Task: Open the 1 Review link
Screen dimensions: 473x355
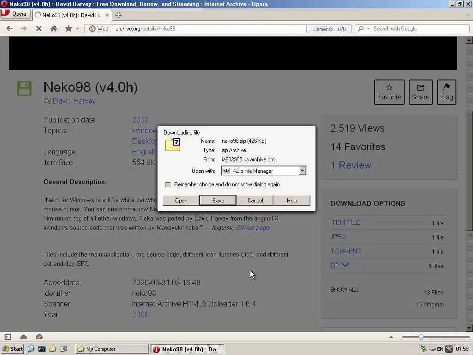Action: tap(351, 165)
